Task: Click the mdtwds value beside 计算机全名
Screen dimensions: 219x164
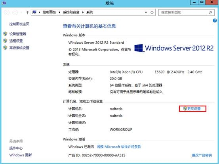Action: pos(116,116)
